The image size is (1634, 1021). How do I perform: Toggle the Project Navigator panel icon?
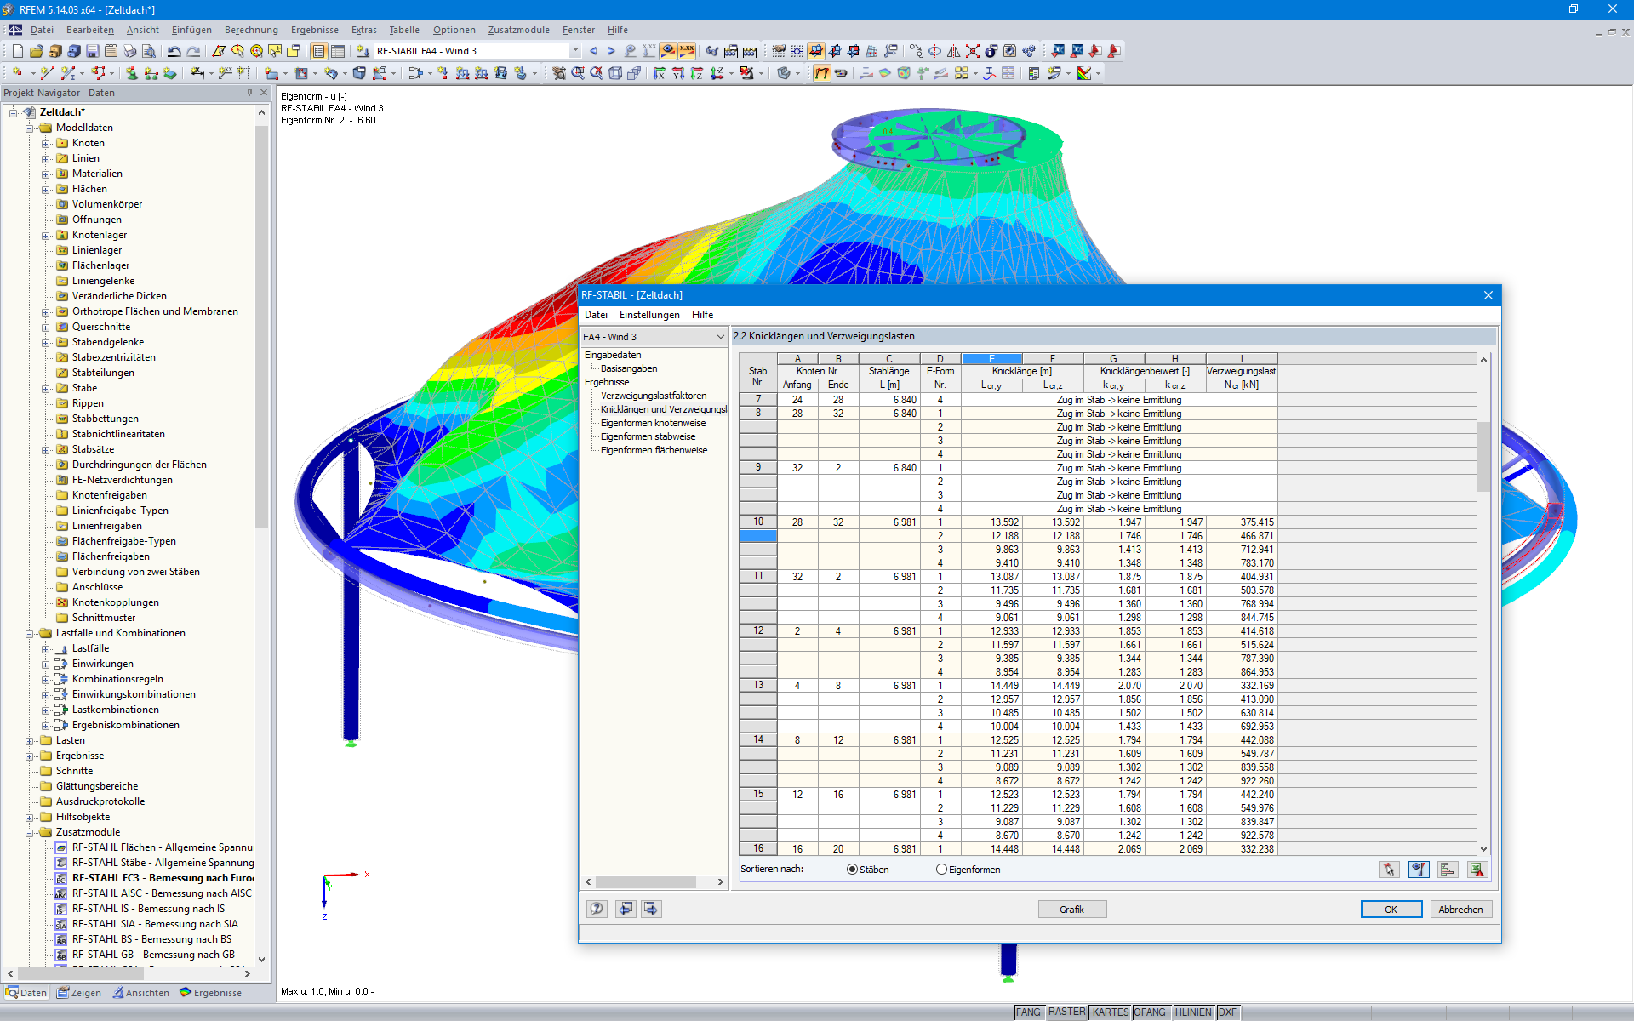coord(318,51)
